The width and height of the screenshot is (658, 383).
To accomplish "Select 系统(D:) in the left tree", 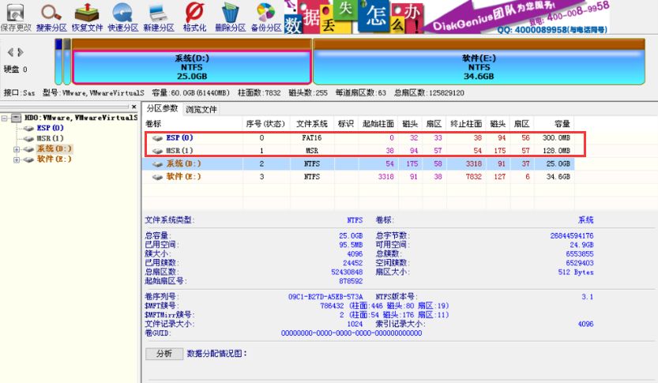I will (55, 148).
